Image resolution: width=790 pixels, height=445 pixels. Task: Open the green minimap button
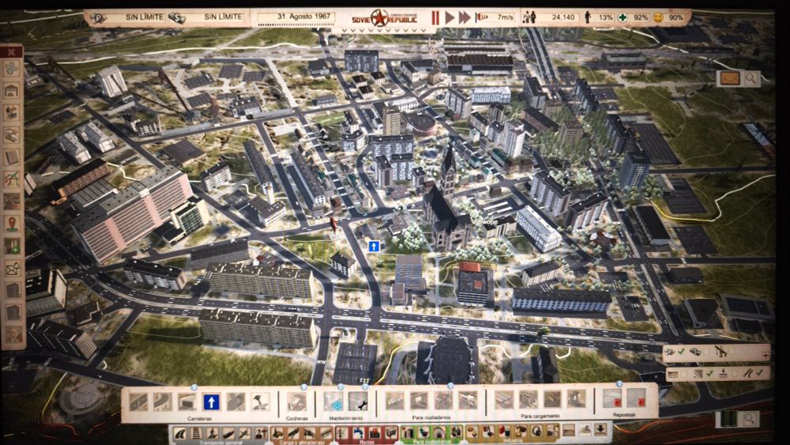(x=728, y=419)
